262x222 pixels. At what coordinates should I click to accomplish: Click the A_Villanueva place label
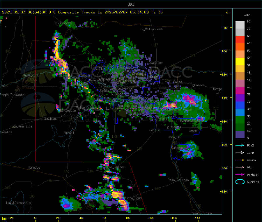152,29
